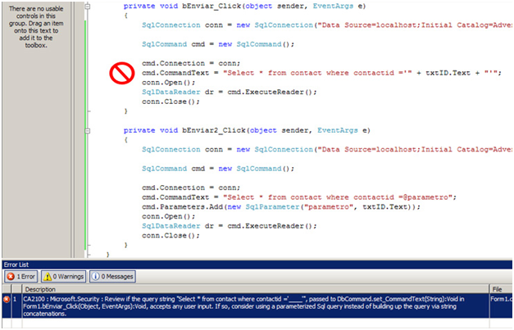Collapse the bEnviar_Click method outline
This screenshot has width=514, height=330.
pyautogui.click(x=88, y=7)
